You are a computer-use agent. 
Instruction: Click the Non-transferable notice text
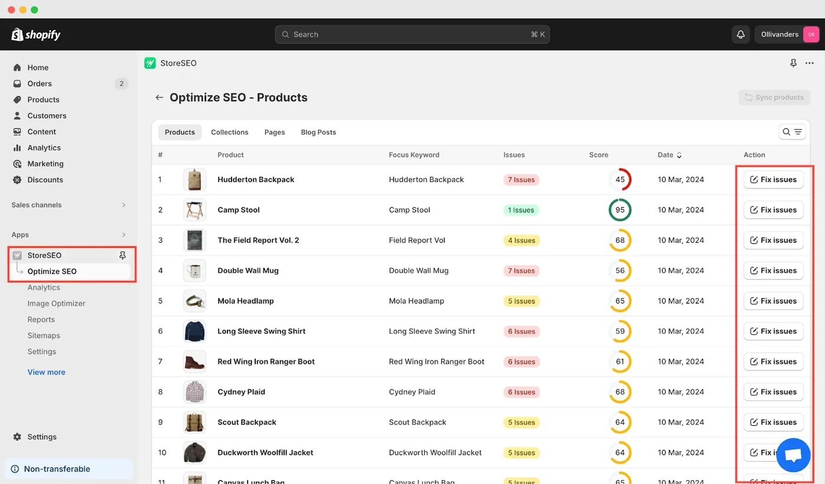pyautogui.click(x=57, y=469)
